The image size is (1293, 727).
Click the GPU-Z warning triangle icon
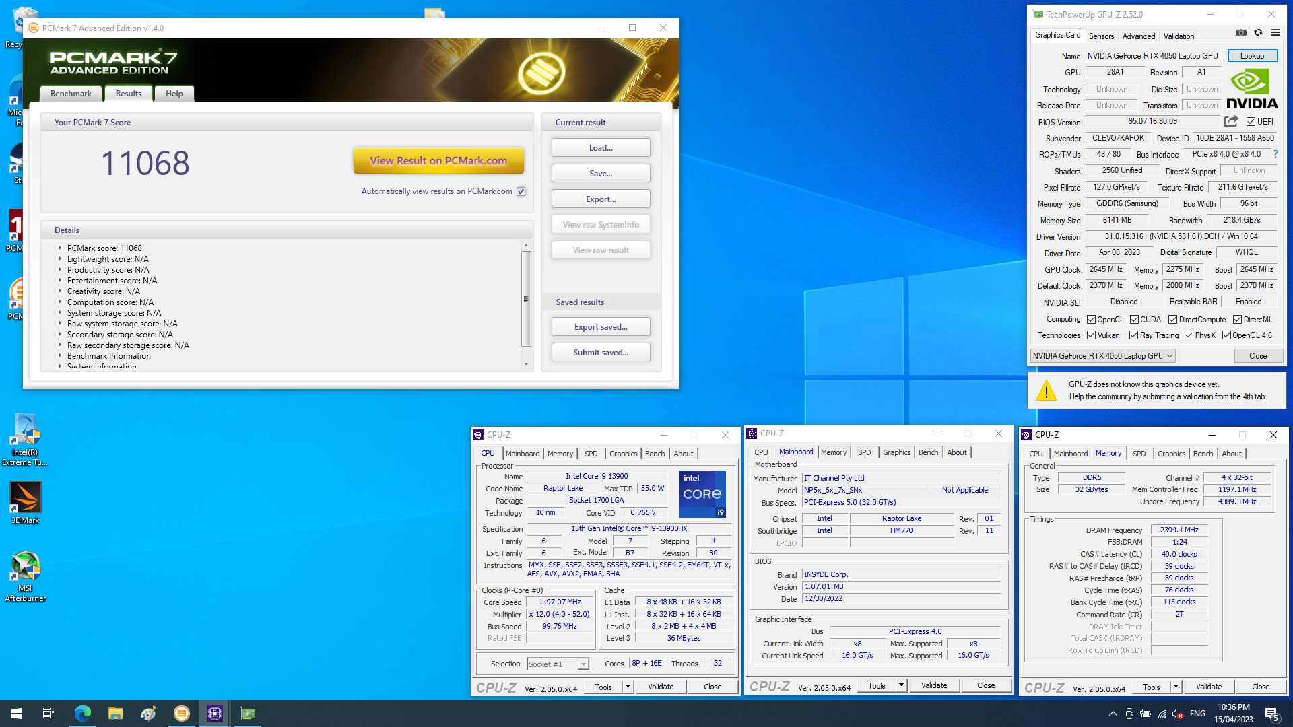point(1046,390)
